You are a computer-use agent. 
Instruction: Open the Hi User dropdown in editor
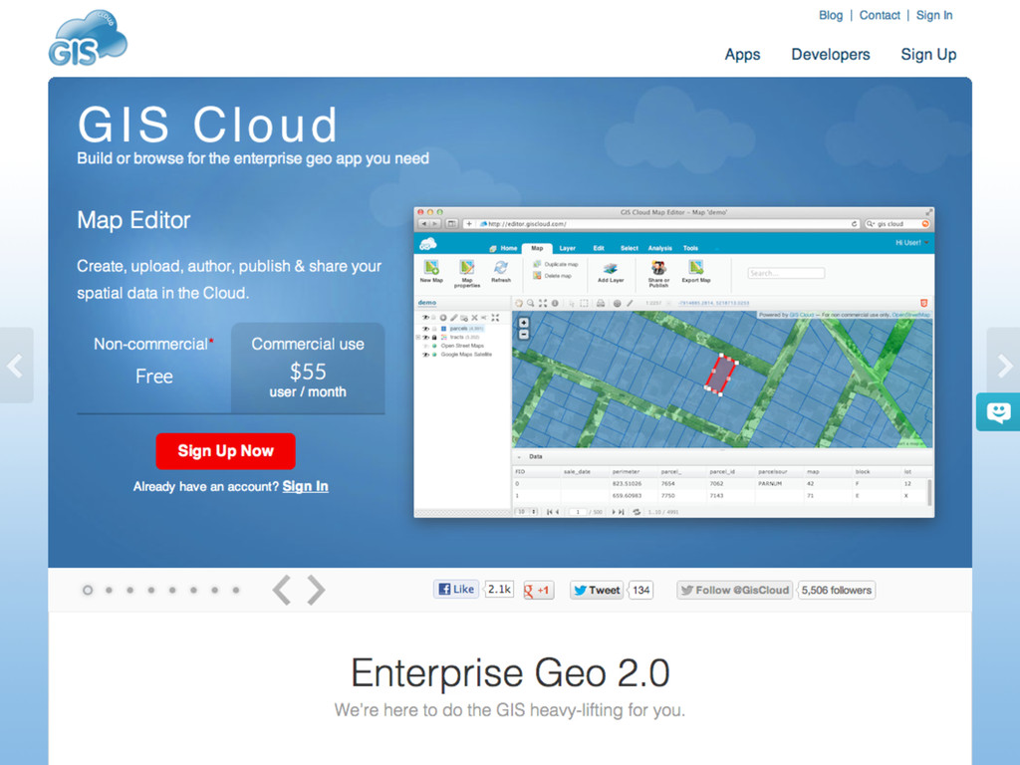[912, 243]
